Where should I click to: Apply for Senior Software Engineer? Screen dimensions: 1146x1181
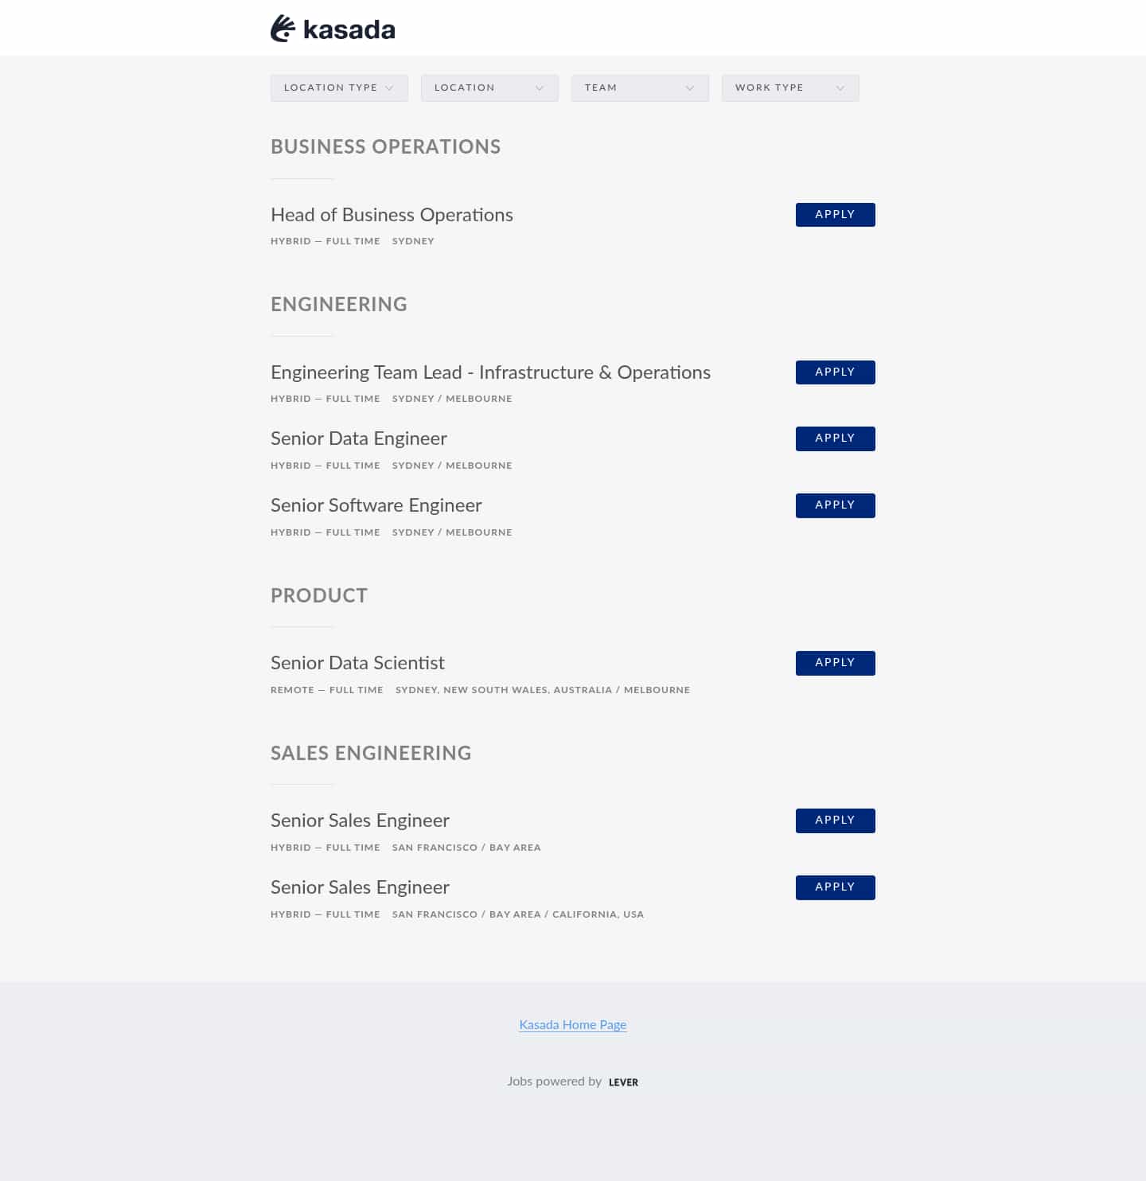[835, 505]
